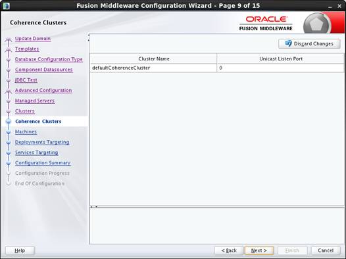
Task: Click the Cluster Name column header
Action: tap(153, 59)
